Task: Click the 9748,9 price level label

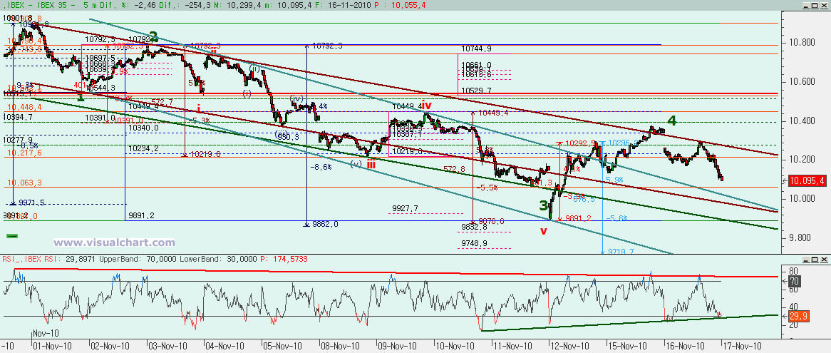Action: [x=476, y=242]
